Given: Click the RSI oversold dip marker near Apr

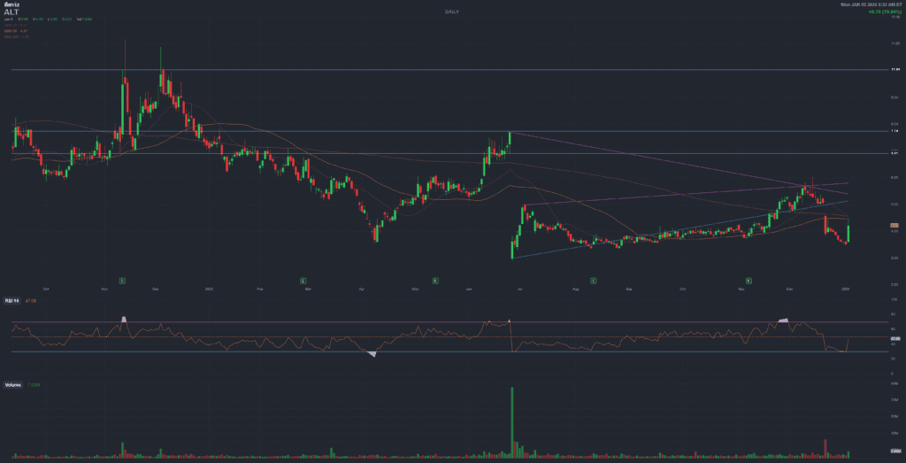Looking at the screenshot, I should [372, 354].
